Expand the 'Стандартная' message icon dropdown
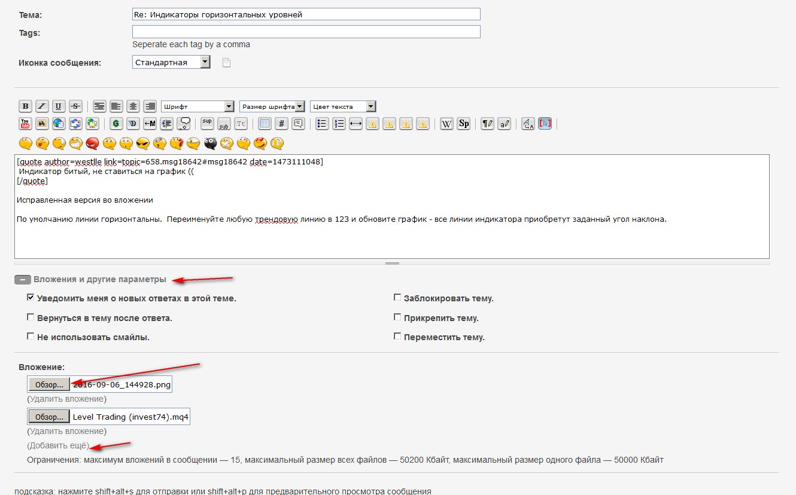The width and height of the screenshot is (796, 495). point(171,62)
